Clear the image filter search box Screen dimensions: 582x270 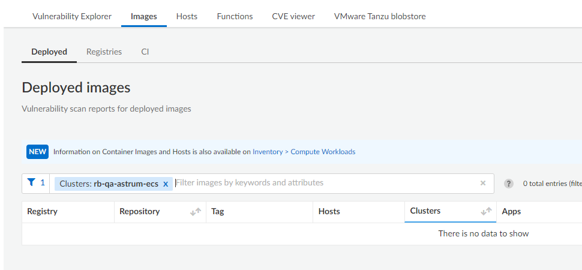click(x=483, y=184)
